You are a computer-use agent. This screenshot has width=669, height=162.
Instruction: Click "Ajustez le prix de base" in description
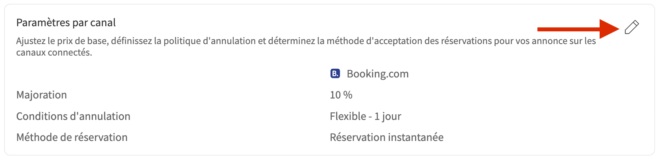tap(62, 41)
